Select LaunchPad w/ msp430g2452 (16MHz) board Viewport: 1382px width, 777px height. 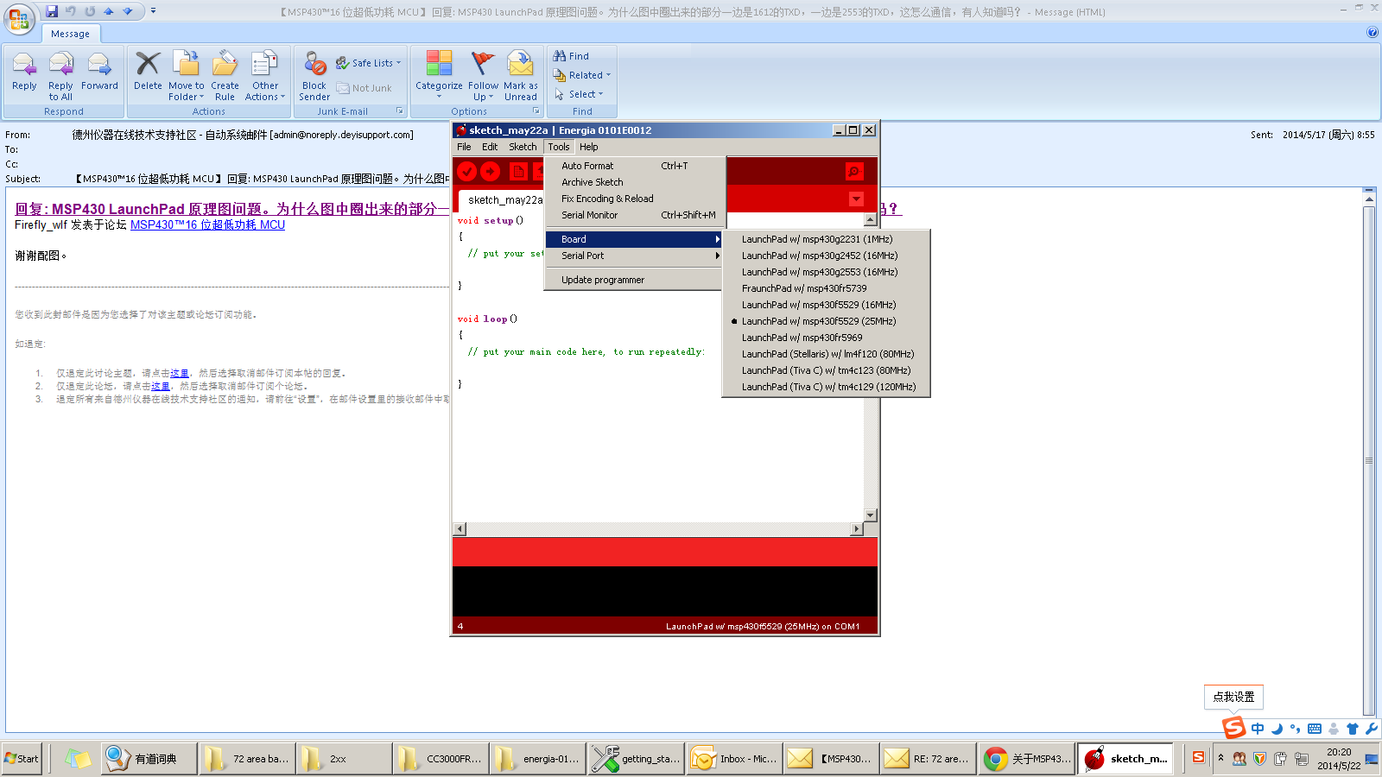826,256
